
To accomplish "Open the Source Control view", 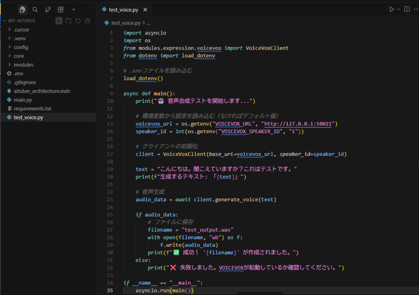I will point(48,9).
